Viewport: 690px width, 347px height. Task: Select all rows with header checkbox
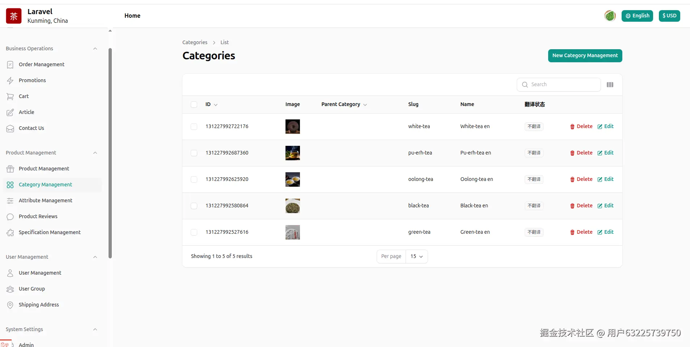(x=194, y=105)
